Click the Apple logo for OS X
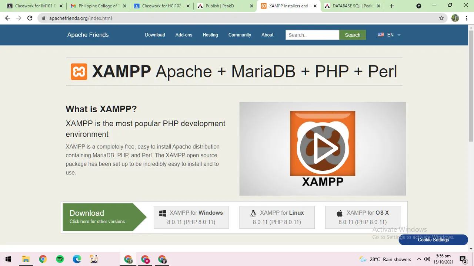474x266 pixels. 340,213
